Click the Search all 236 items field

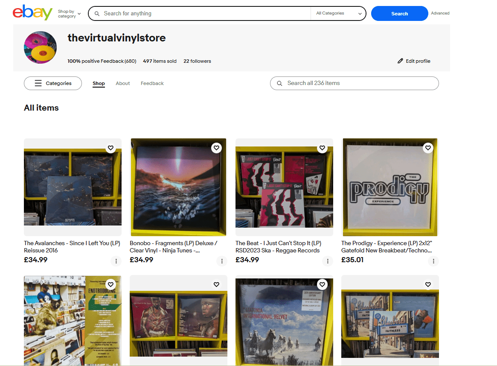click(x=358, y=83)
